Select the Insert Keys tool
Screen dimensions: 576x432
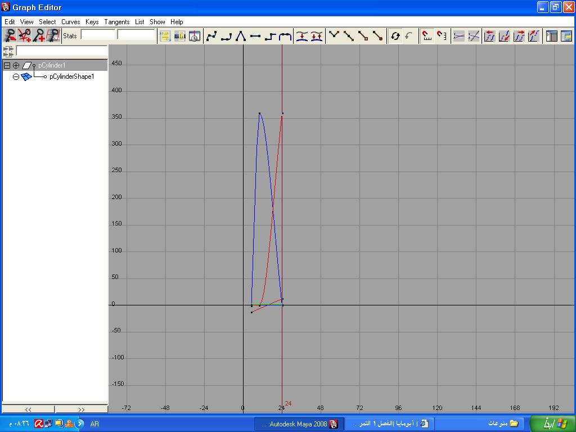pyautogui.click(x=24, y=35)
